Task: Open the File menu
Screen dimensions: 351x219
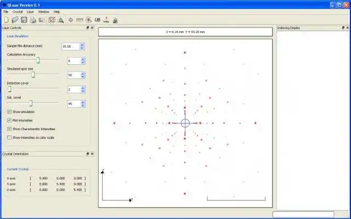Action: coord(6,12)
